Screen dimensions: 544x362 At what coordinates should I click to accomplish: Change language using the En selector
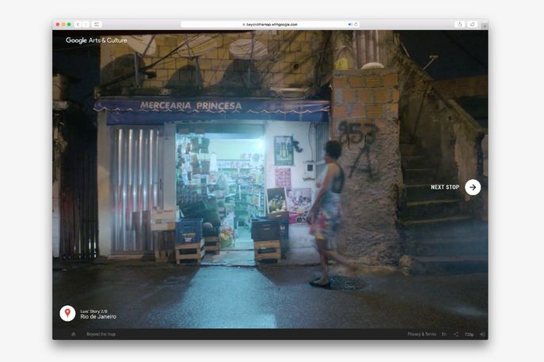(444, 334)
